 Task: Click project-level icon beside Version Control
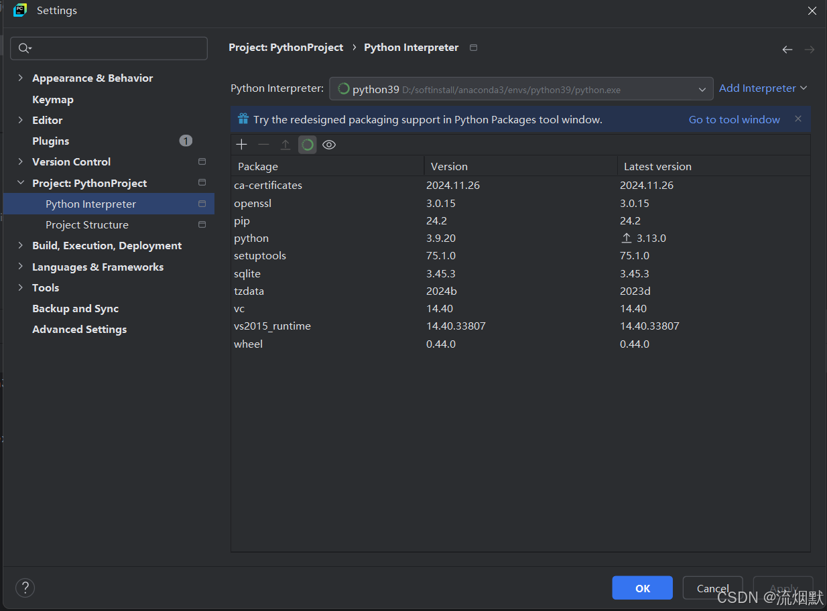coord(202,161)
